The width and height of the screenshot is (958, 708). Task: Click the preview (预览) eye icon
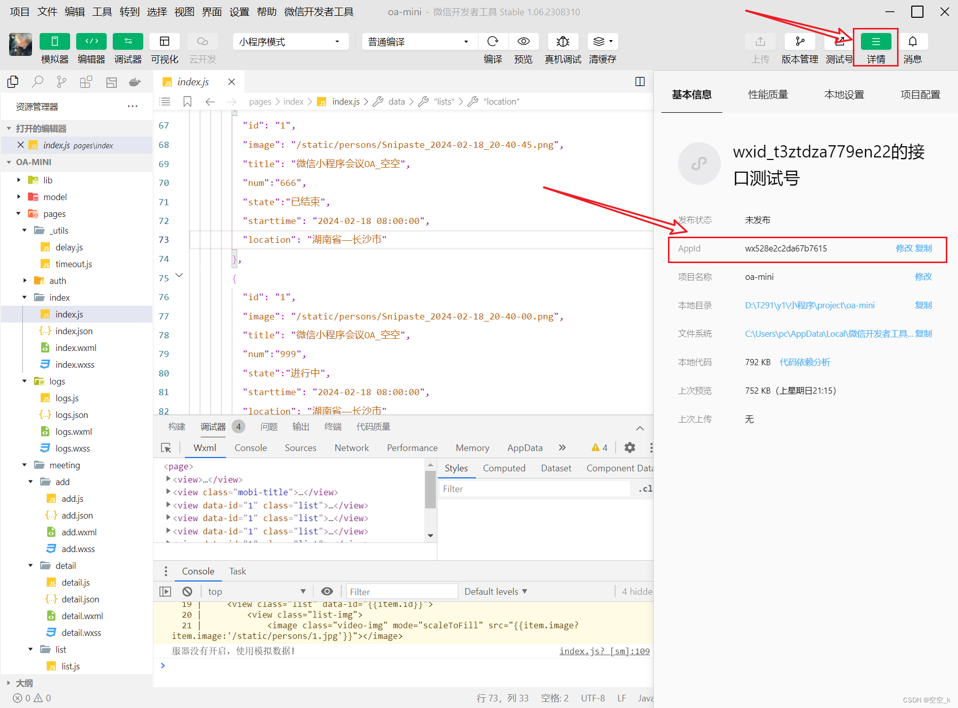524,42
